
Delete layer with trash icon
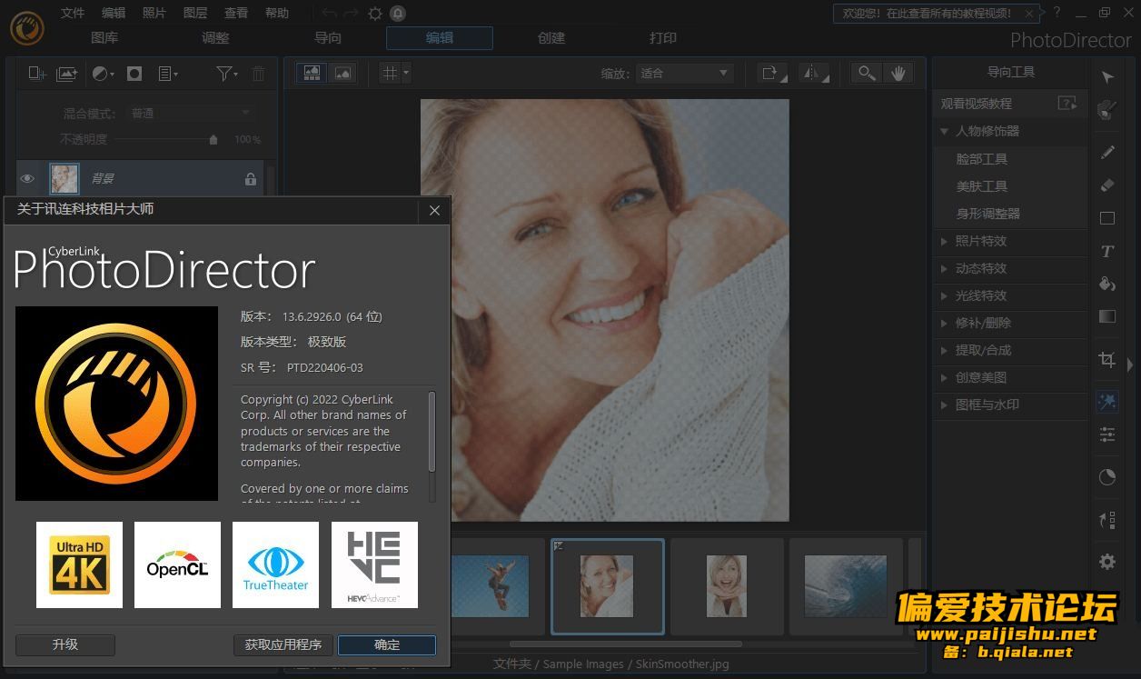pos(259,74)
